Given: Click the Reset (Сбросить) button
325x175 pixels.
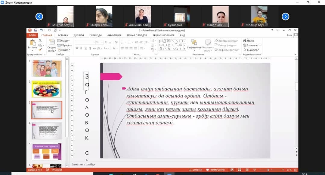Looking at the screenshot, I should (64, 45).
